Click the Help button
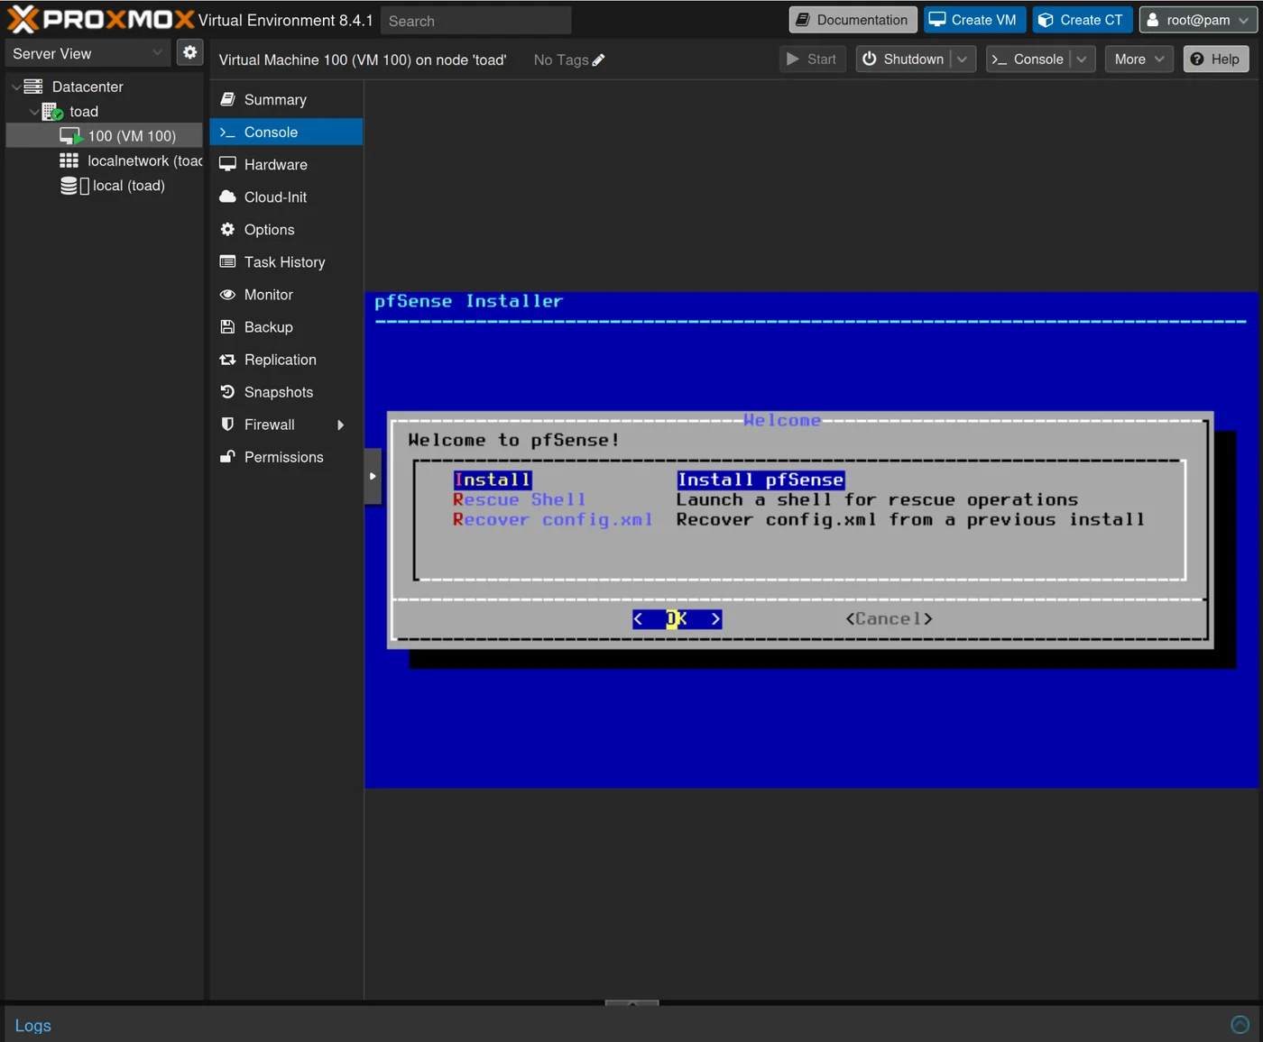Viewport: 1263px width, 1042px height. (1215, 59)
